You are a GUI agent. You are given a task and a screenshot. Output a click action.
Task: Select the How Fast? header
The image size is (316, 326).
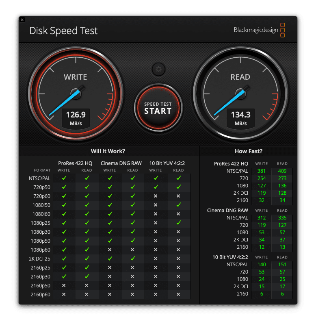pyautogui.click(x=249, y=151)
